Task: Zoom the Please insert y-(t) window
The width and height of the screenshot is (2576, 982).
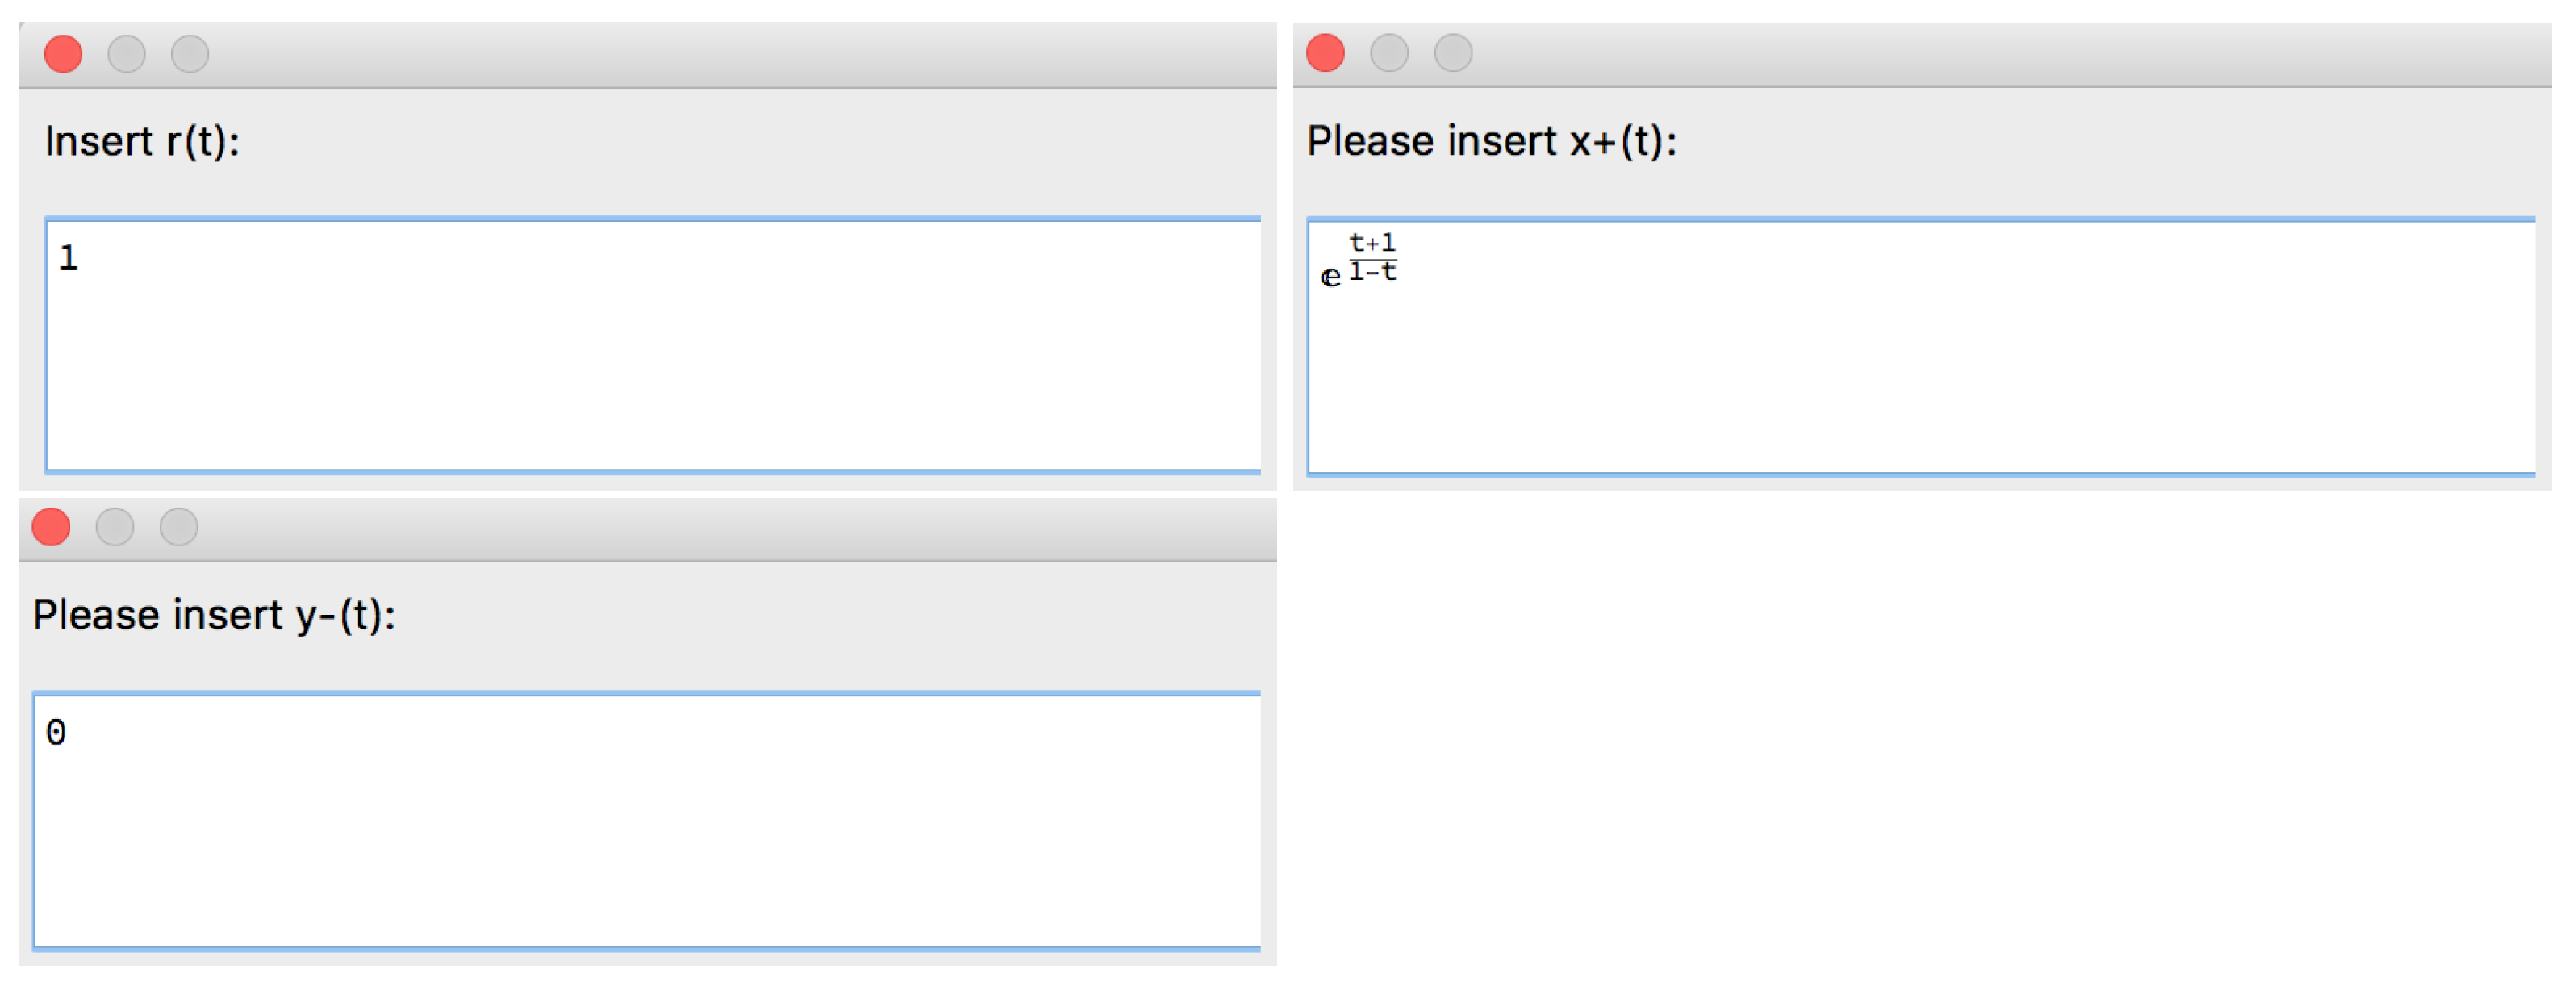Action: tap(179, 527)
